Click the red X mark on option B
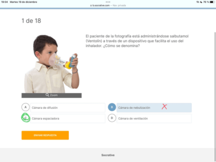216x162 pixels. [164, 107]
